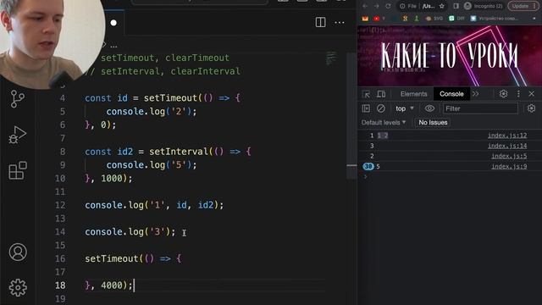Click the browser Update button
The width and height of the screenshot is (542, 305).
523,6
